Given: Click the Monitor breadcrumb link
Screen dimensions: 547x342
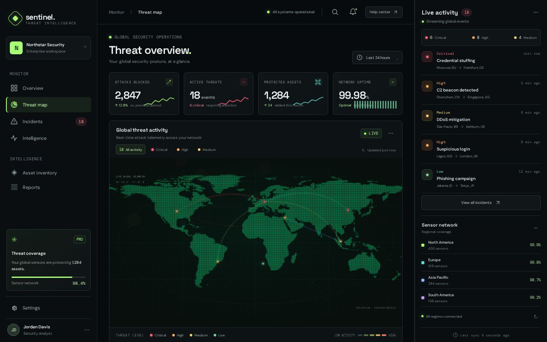Looking at the screenshot, I should [x=116, y=12].
